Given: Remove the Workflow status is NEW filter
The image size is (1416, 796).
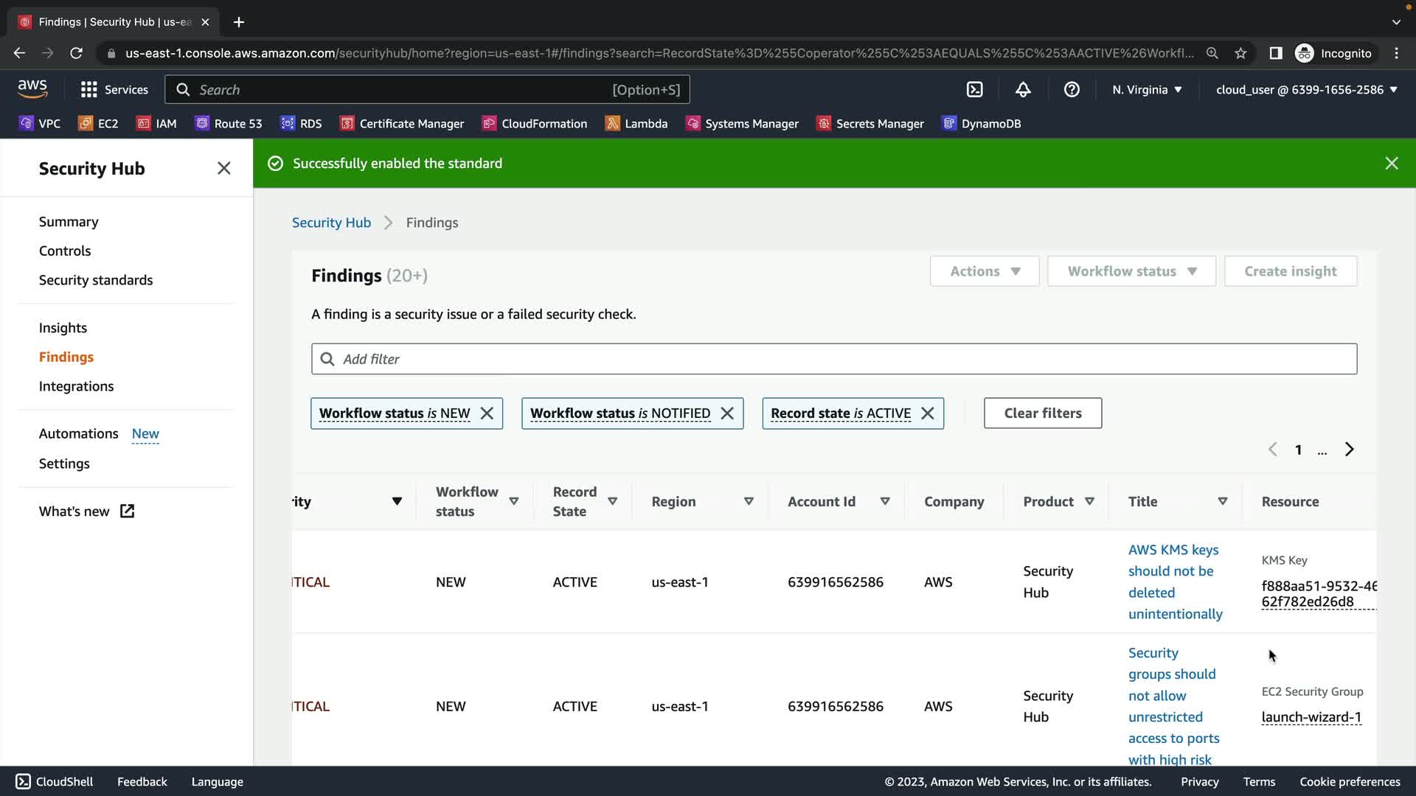Looking at the screenshot, I should pos(487,413).
